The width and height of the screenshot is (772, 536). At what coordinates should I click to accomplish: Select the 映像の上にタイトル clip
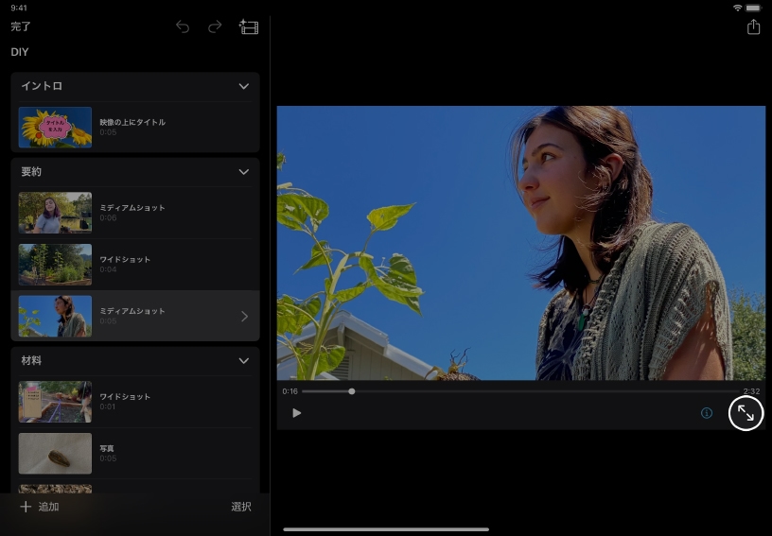click(x=132, y=127)
